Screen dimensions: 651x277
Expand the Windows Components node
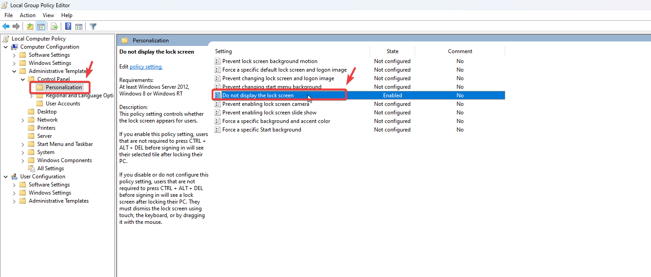click(23, 160)
